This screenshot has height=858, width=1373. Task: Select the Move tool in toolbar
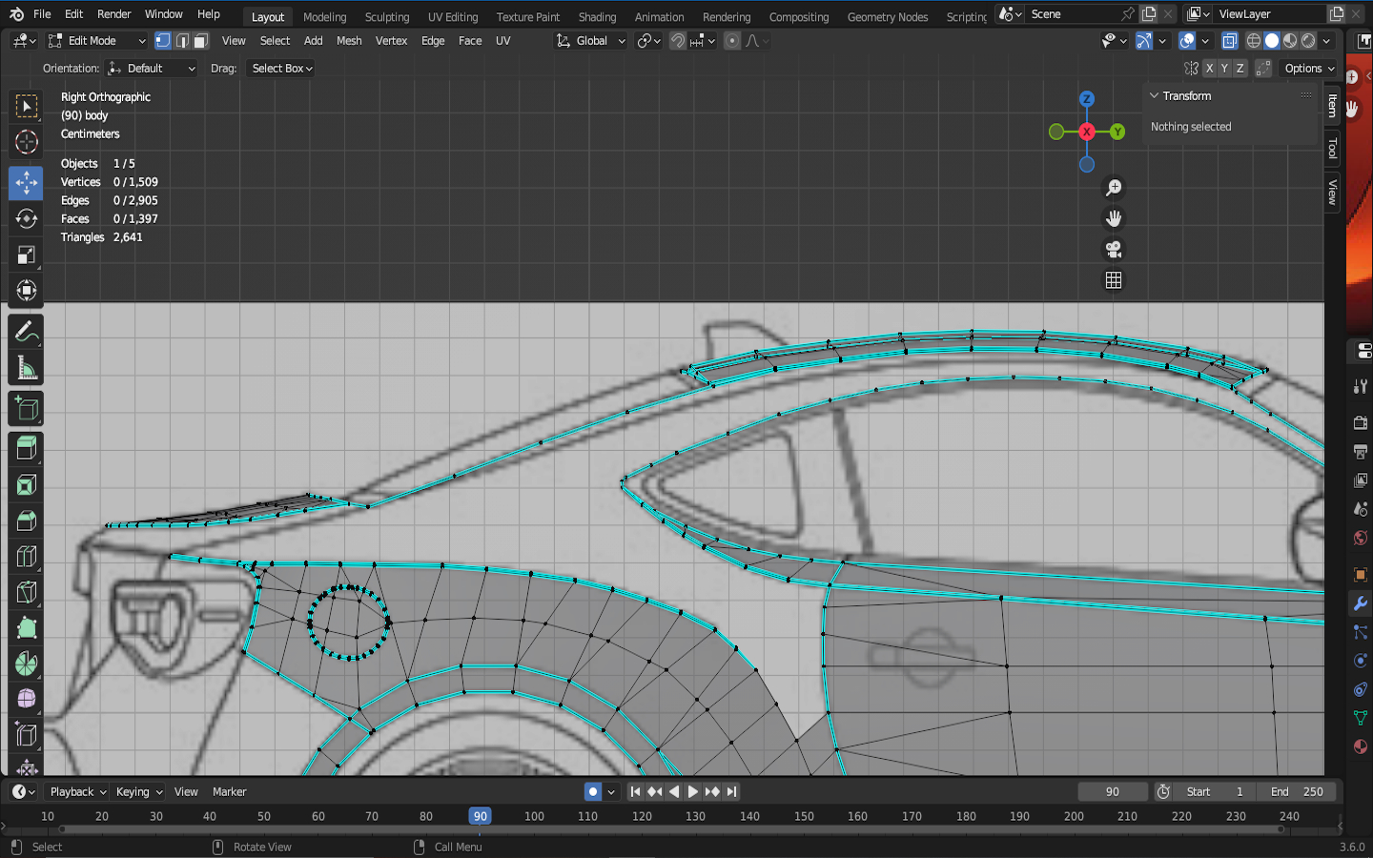click(26, 182)
